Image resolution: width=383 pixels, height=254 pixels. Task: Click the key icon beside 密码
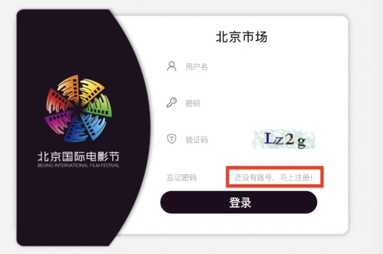click(172, 103)
